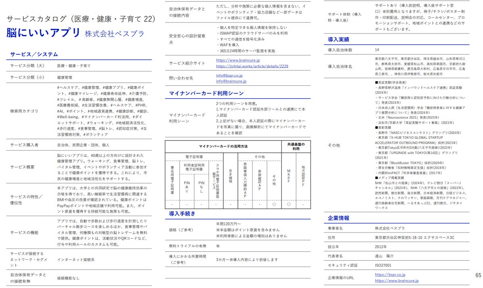Click the section heading 企業情報

(338, 218)
